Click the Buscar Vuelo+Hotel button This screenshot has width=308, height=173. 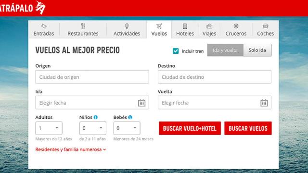coord(190,128)
